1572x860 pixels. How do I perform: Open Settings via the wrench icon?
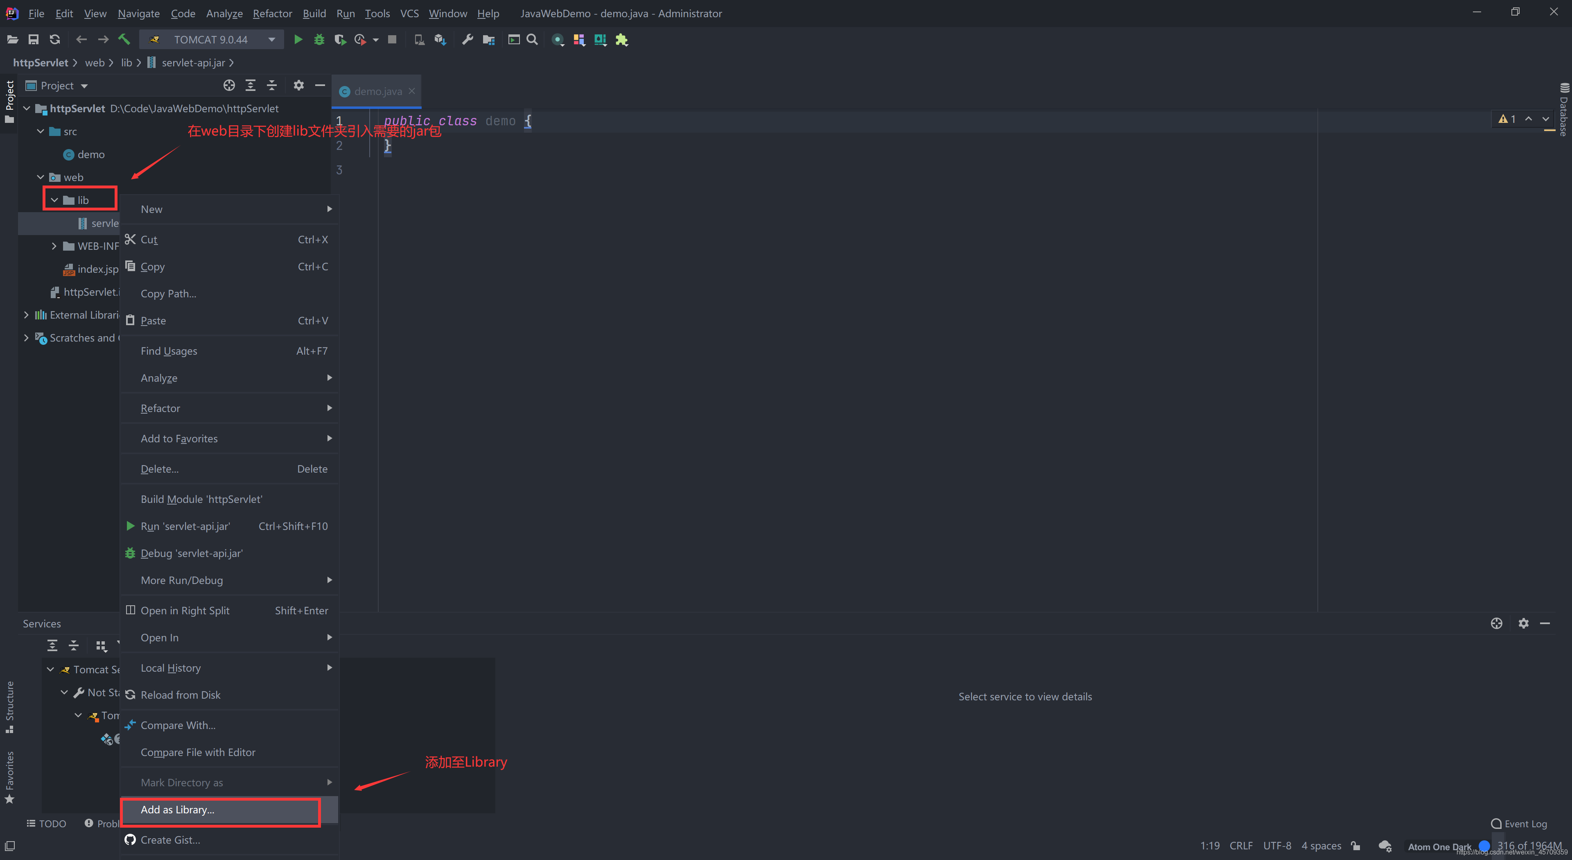468,40
